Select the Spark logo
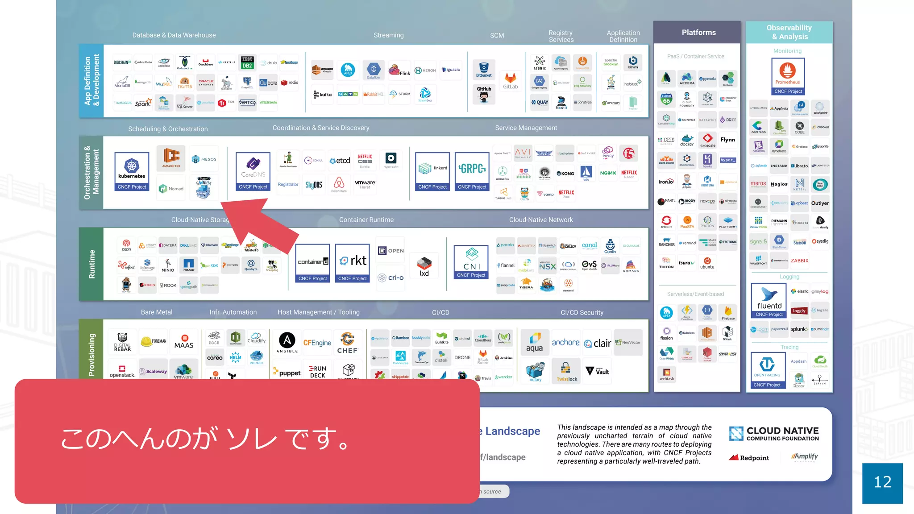 (x=143, y=103)
